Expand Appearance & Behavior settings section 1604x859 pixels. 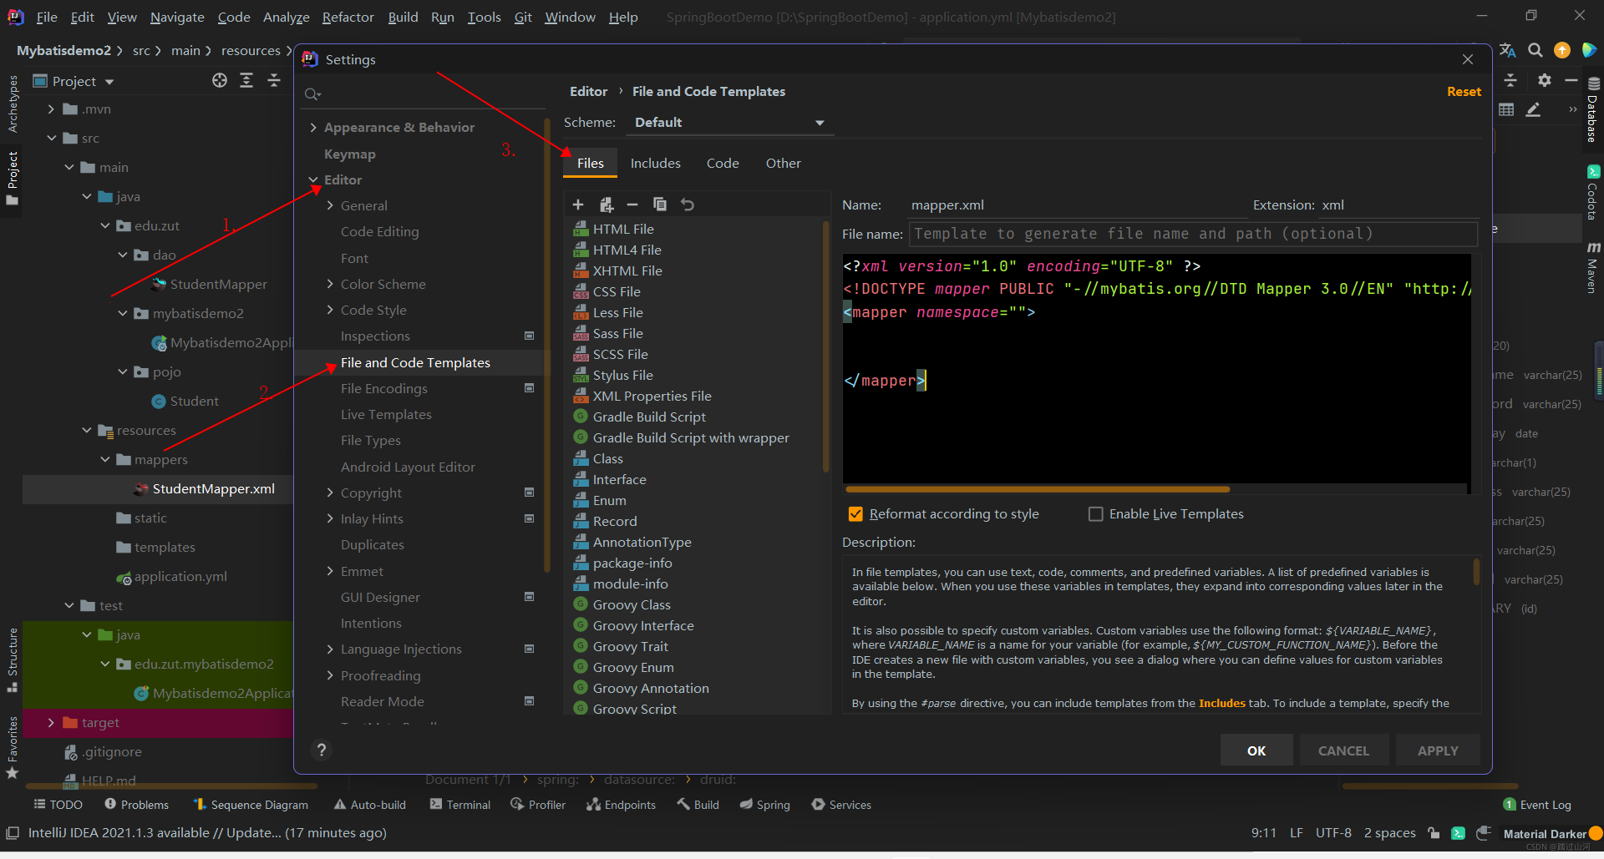point(313,128)
